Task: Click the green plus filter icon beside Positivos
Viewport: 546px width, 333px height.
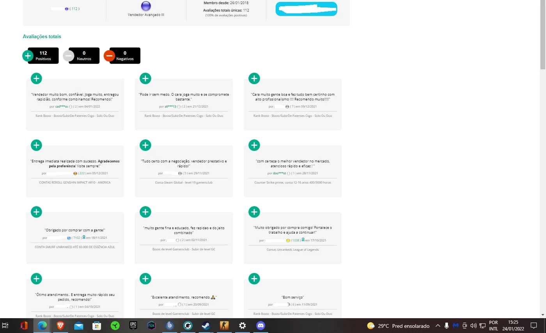Action: click(28, 56)
